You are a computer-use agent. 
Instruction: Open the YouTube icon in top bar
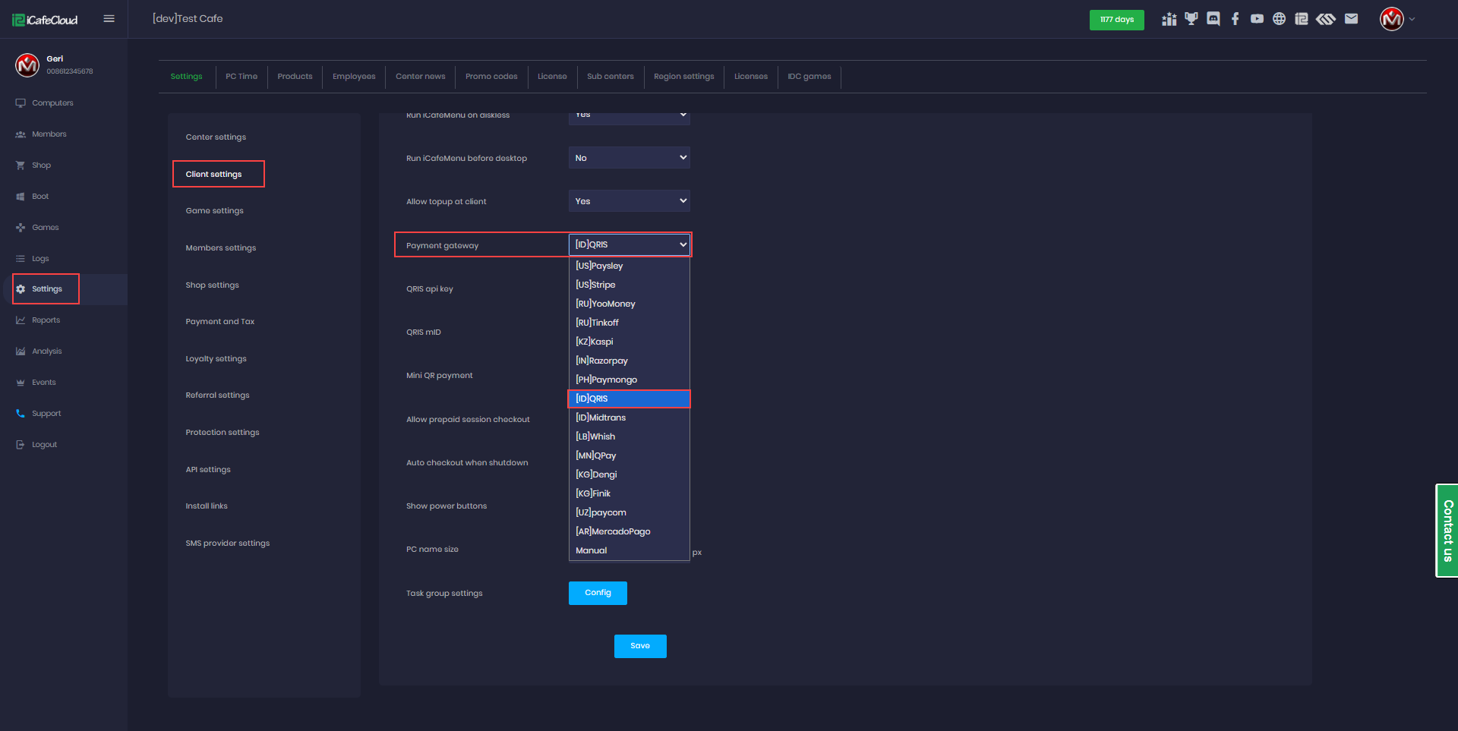(x=1258, y=19)
